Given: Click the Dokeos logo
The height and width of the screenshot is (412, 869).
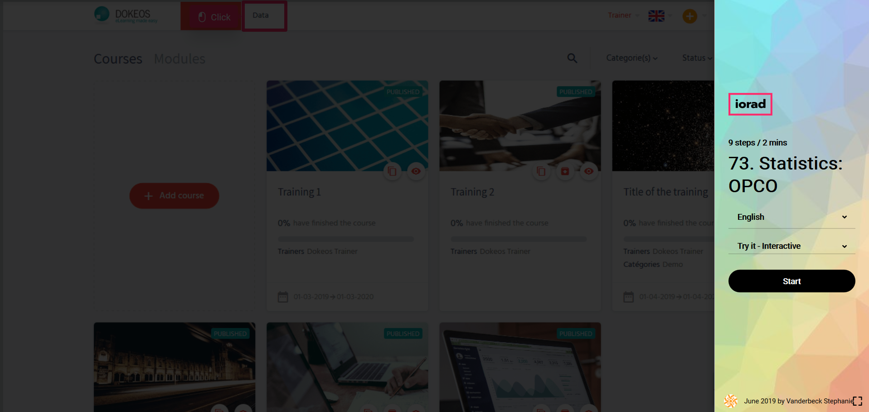Looking at the screenshot, I should click(126, 15).
